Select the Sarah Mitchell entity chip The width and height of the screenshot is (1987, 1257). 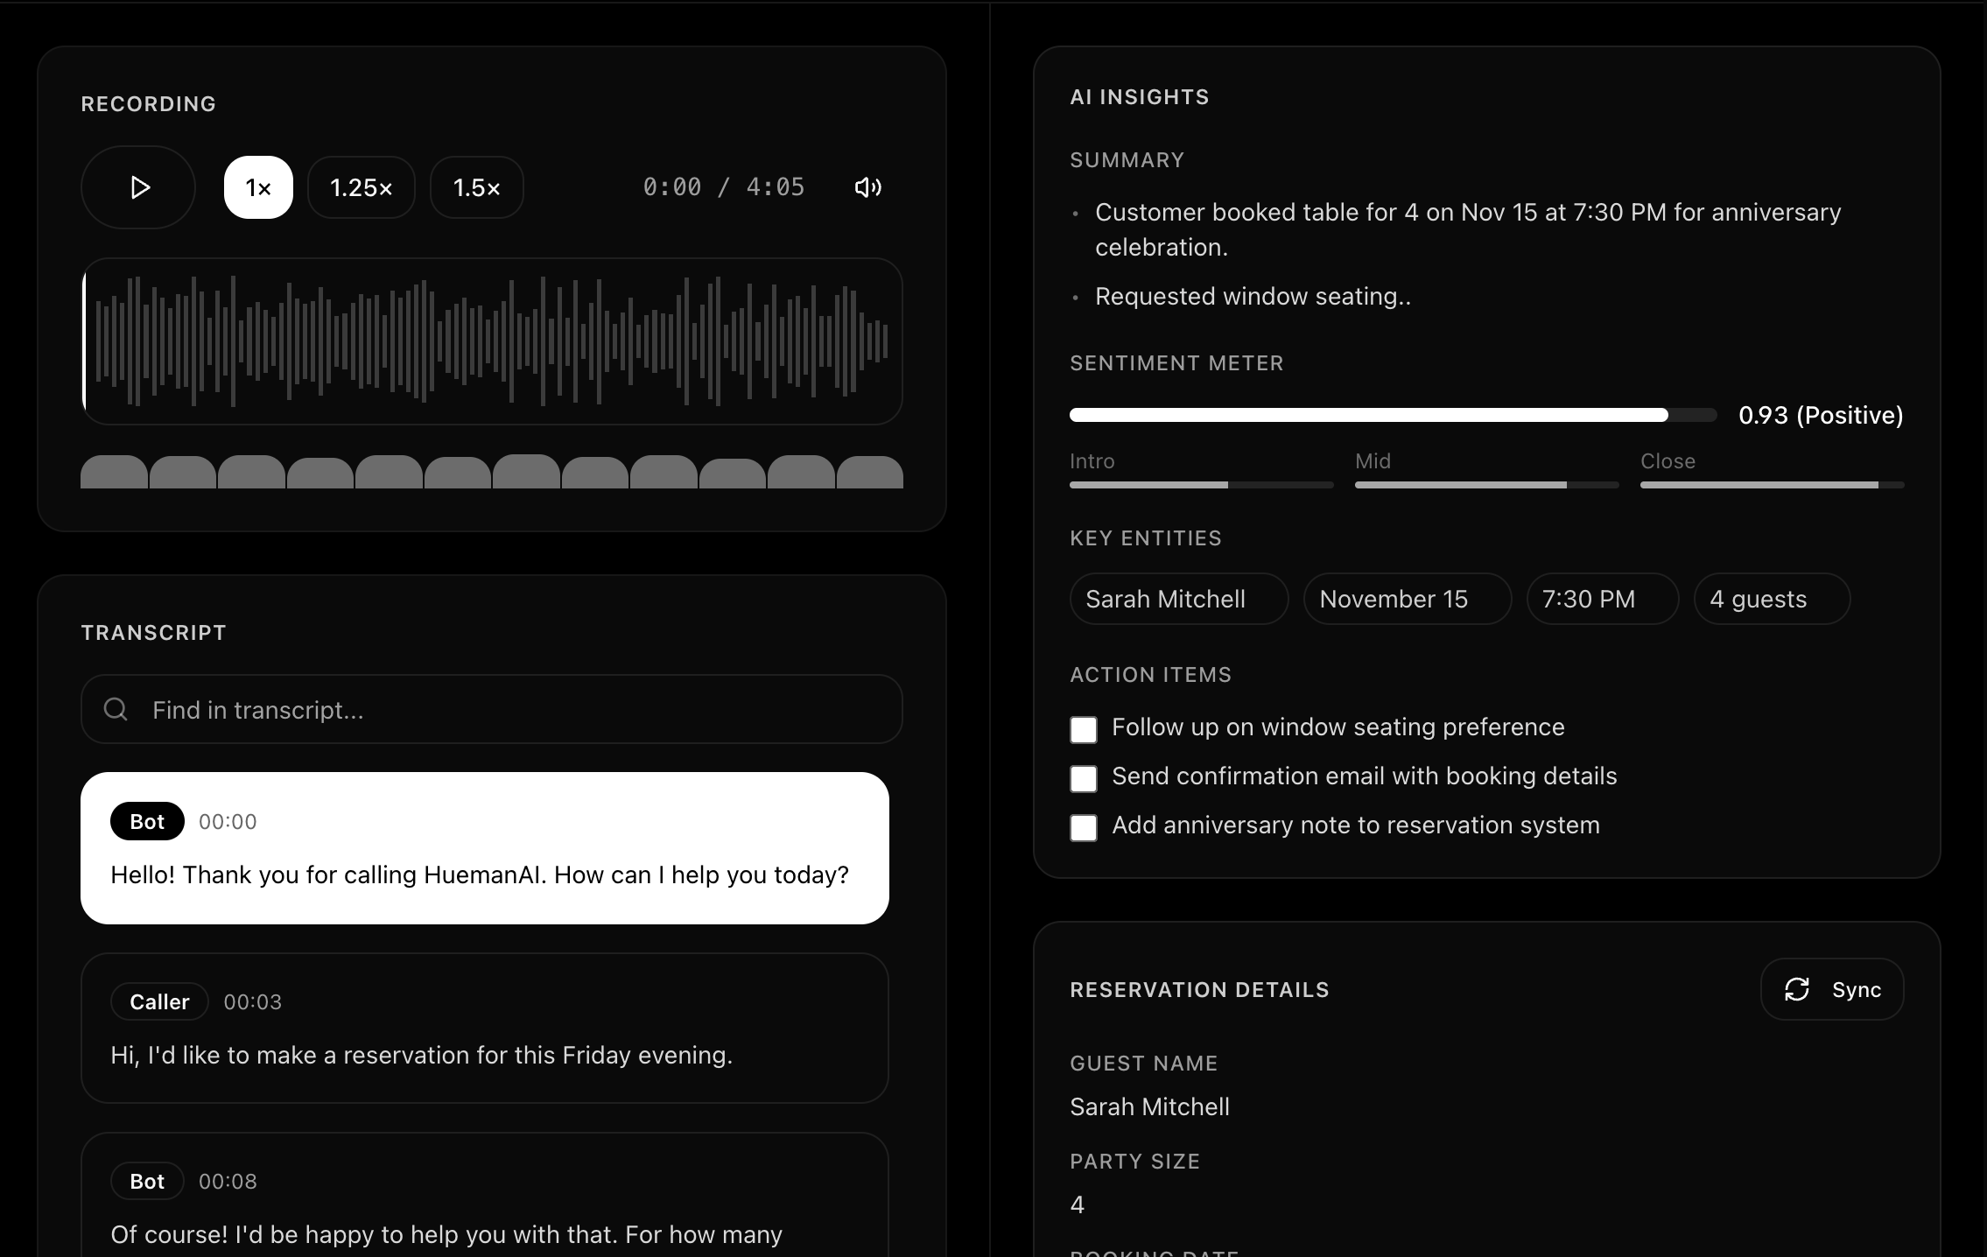pos(1177,599)
